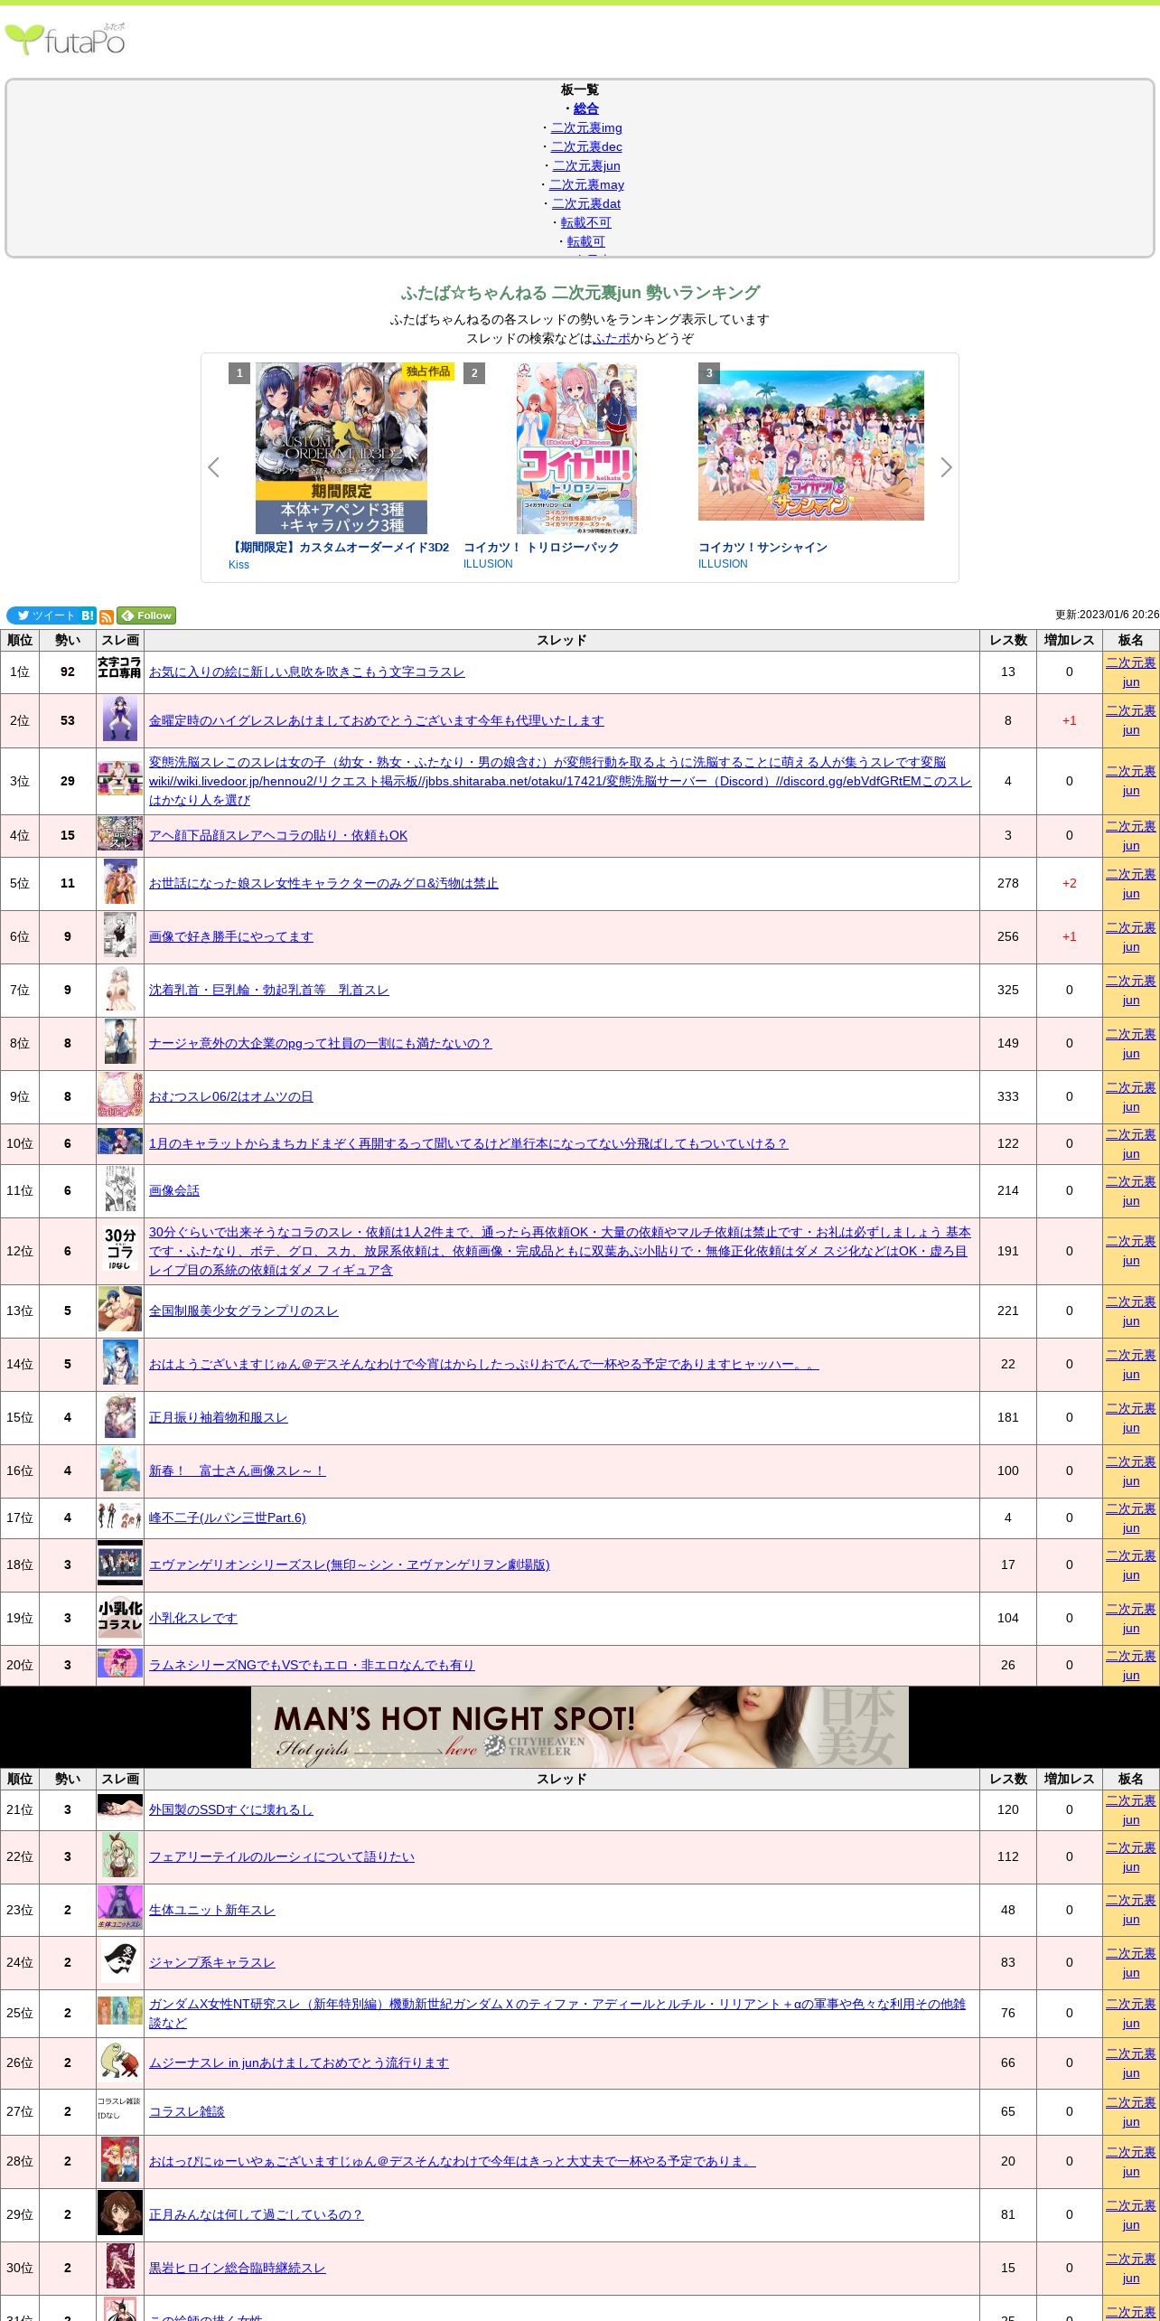Advance the carousel with right arrow
The width and height of the screenshot is (1160, 2321).
tap(946, 467)
